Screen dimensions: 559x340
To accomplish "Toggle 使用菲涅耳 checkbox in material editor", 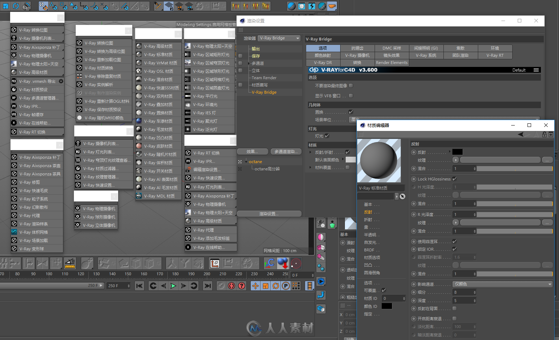I will click(x=455, y=242).
